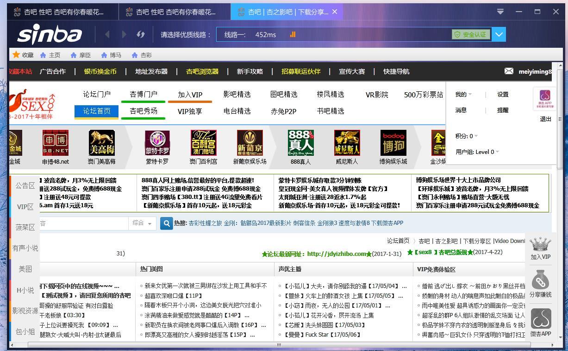Click the back navigation arrow

107,34
